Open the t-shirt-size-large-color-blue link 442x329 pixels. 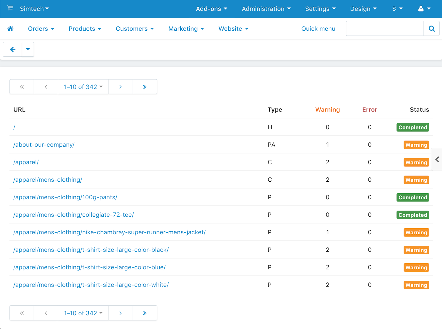(90, 267)
